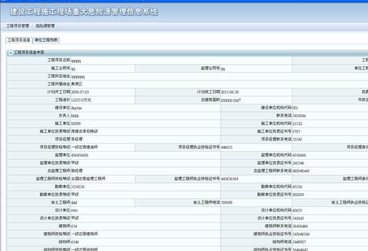Select the 工程项目信息 tab

click(x=19, y=40)
